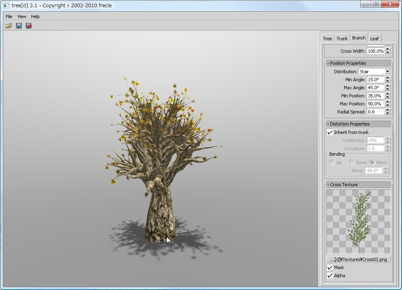Image resolution: width=402 pixels, height=290 pixels.
Task: Open the File menu
Action: pos(9,16)
